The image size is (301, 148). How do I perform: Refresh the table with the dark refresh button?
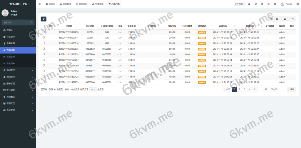44,19
